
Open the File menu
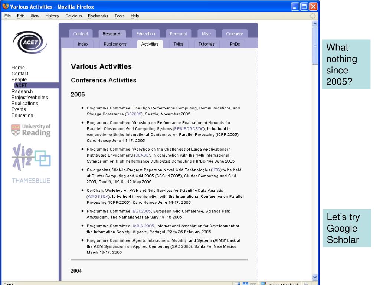[7, 16]
